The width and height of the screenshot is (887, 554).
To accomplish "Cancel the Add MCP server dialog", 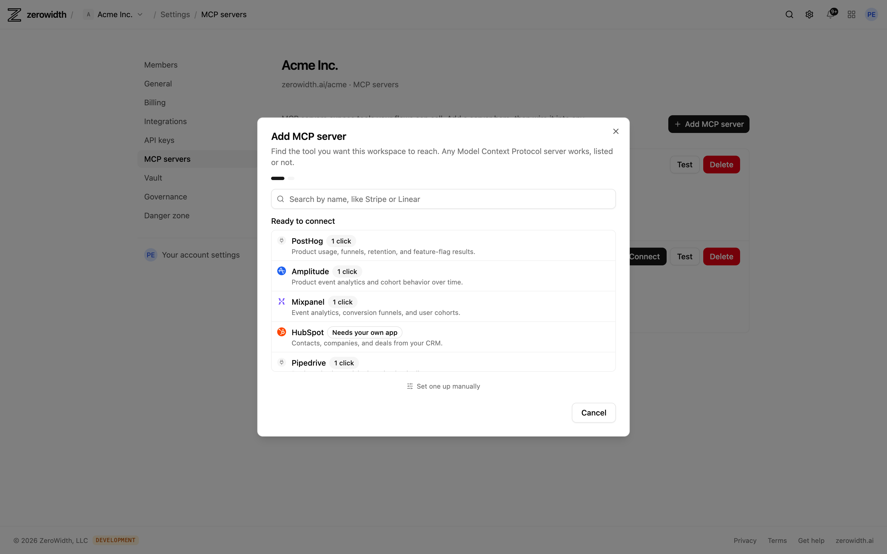I will tap(593, 412).
